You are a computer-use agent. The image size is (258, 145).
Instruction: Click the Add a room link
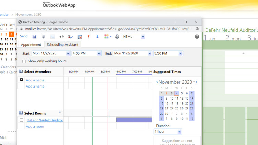[35, 126]
